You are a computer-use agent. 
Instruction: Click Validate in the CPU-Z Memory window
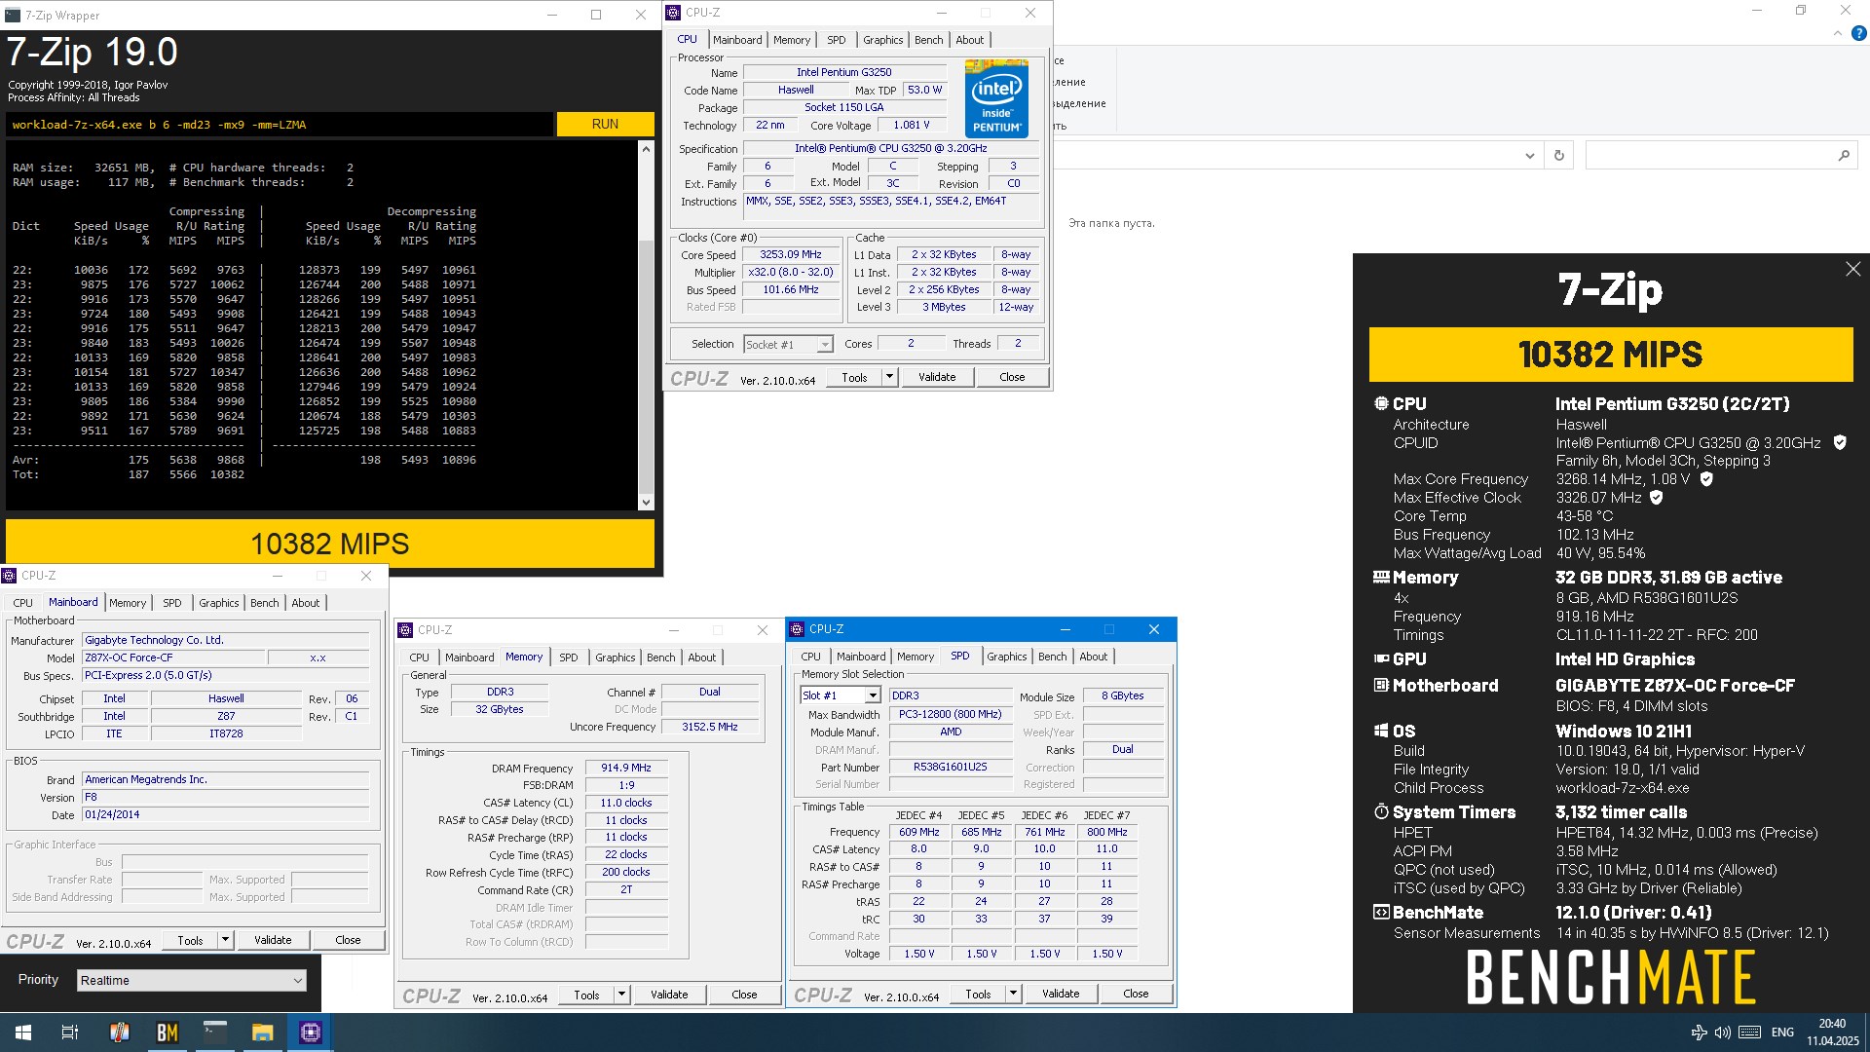(x=669, y=995)
